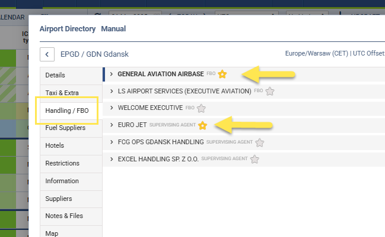The width and height of the screenshot is (385, 237).
Task: Open the Restrictions tab
Action: pos(71,163)
